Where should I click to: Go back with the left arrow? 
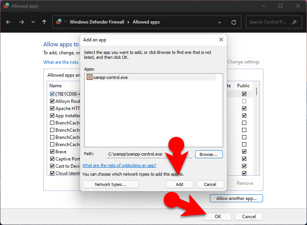8,22
